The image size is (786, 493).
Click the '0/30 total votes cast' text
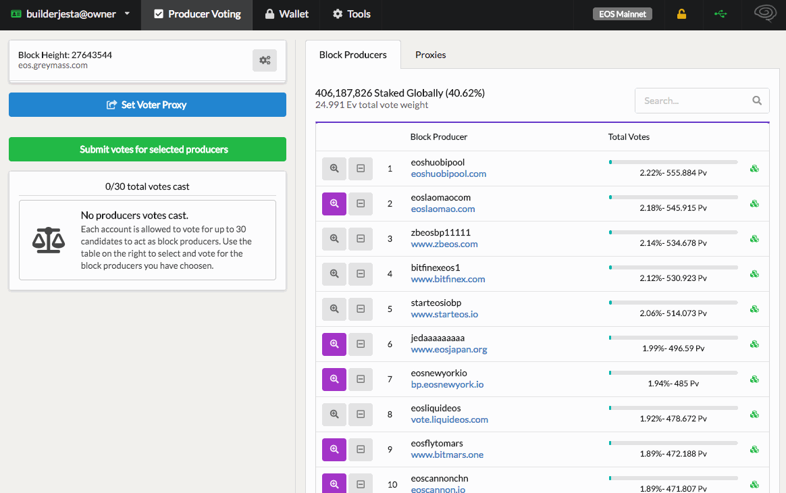tap(147, 186)
